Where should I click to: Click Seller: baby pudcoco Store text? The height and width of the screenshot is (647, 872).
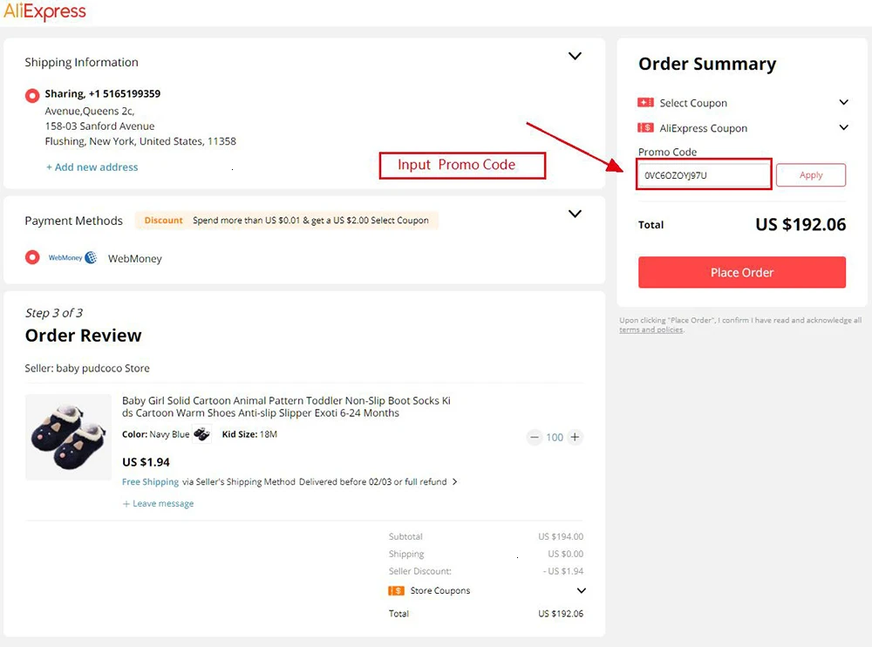87,368
